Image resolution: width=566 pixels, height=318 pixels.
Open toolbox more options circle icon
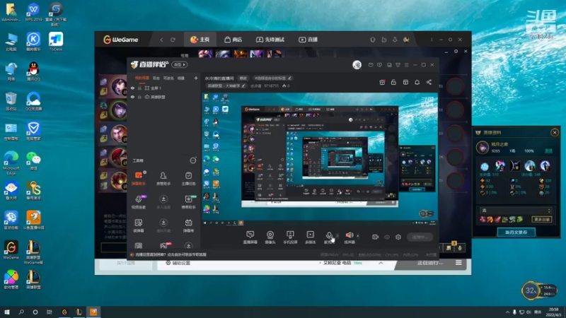click(x=193, y=160)
